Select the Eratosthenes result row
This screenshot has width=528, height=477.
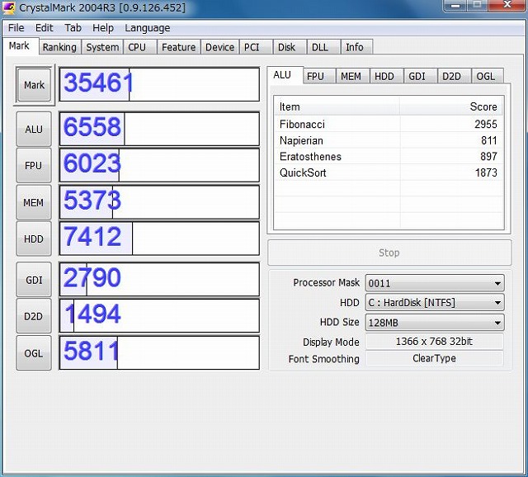389,156
